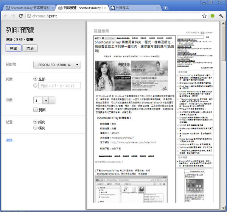Bookmark page with the star icon
227x212 pixels.
pyautogui.click(x=204, y=16)
